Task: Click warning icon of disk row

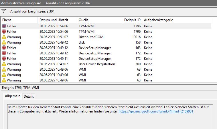Action: pyautogui.click(x=4, y=42)
